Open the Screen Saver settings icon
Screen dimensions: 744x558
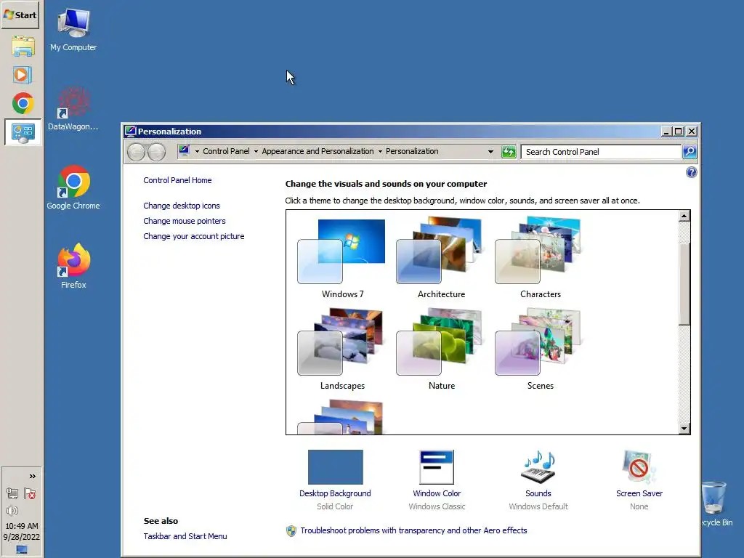(x=639, y=467)
